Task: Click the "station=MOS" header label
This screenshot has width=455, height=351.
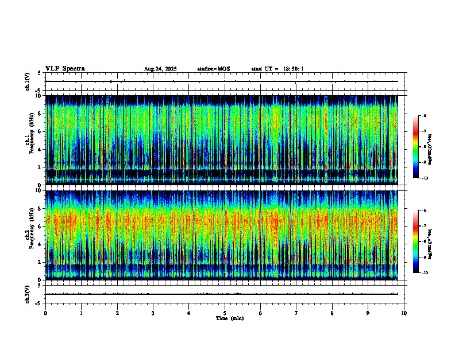Action: 214,69
